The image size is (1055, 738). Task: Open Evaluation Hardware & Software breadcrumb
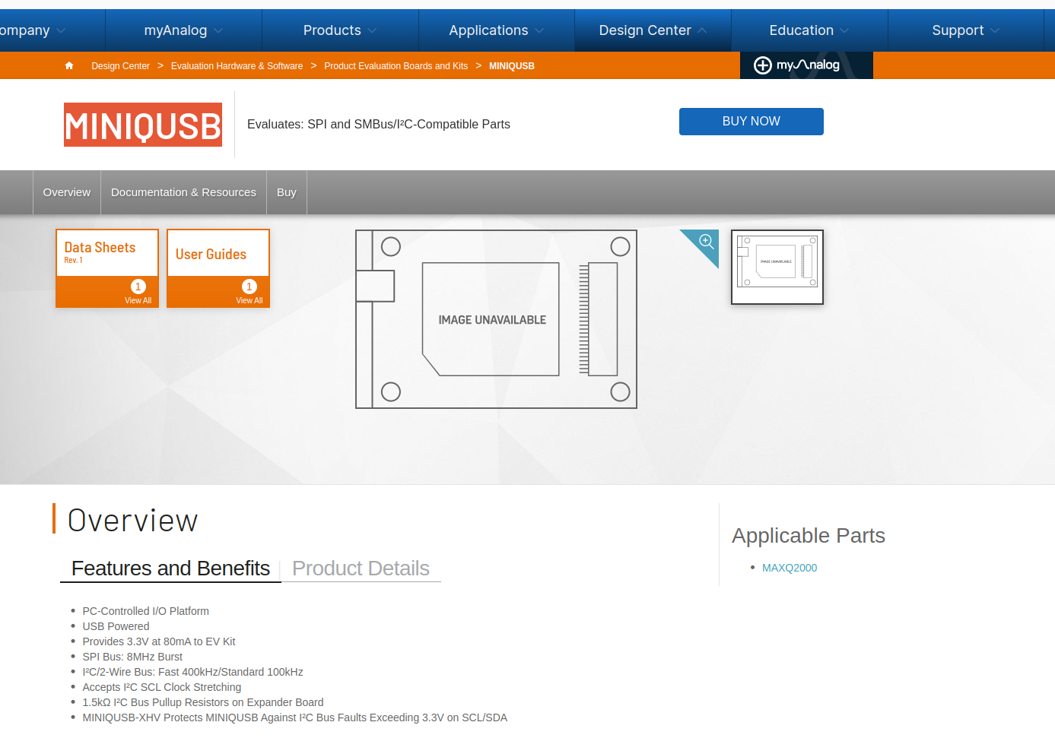click(x=237, y=66)
